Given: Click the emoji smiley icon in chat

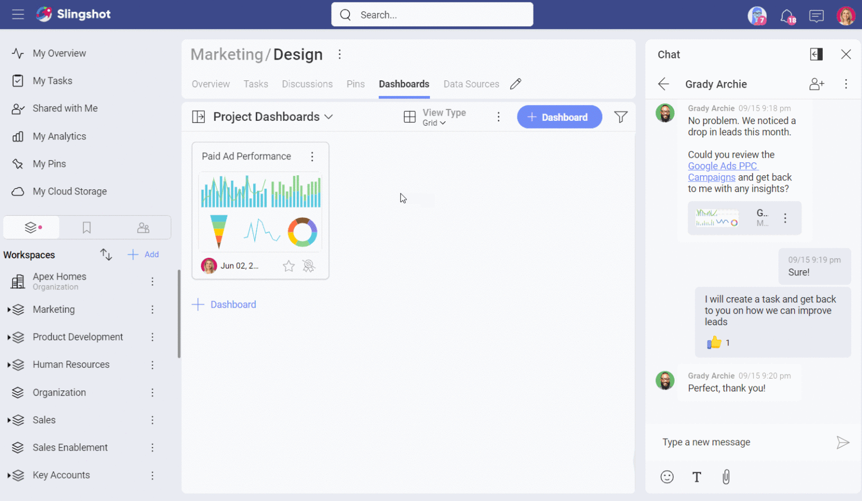Looking at the screenshot, I should point(667,477).
